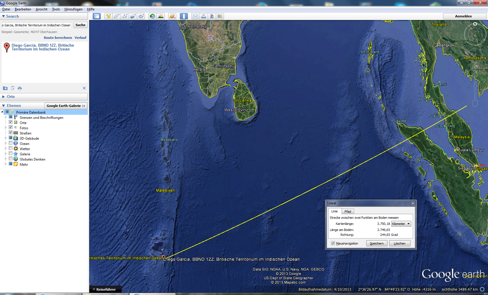View in Google Maps icon
Viewport: 488px width, 295px height.
coord(220,16)
